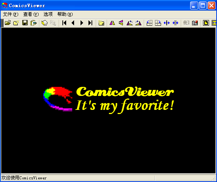Click the fit-width icon at toolbar end
The image size is (217, 182).
(x=214, y=23)
